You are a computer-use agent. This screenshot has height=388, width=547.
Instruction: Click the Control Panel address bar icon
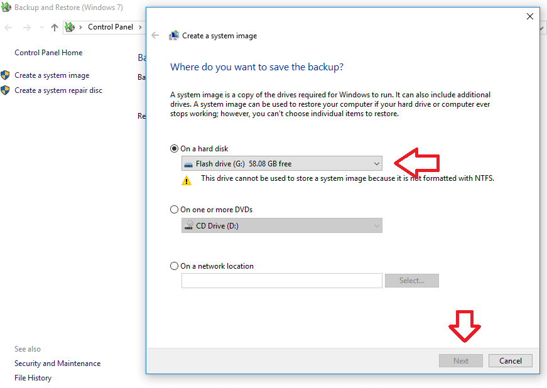point(70,28)
